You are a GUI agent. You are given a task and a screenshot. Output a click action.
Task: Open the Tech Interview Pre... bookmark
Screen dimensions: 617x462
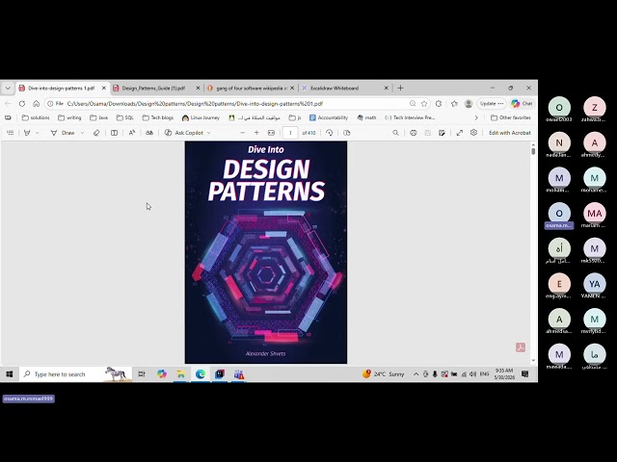[410, 117]
